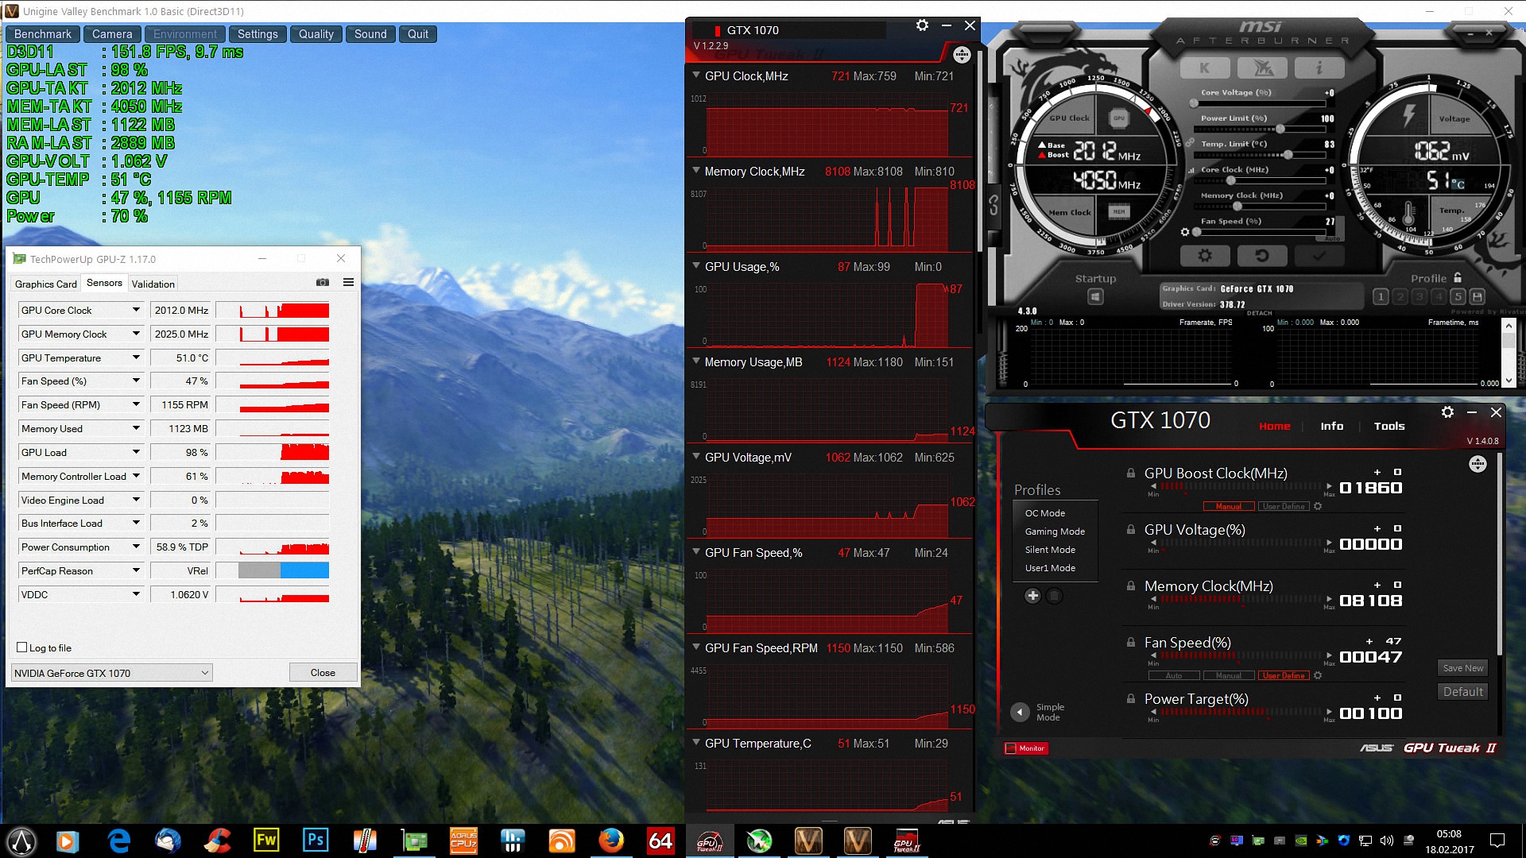
Task: Click Afterburner reset-to-defaults arrow button
Action: (x=1261, y=256)
